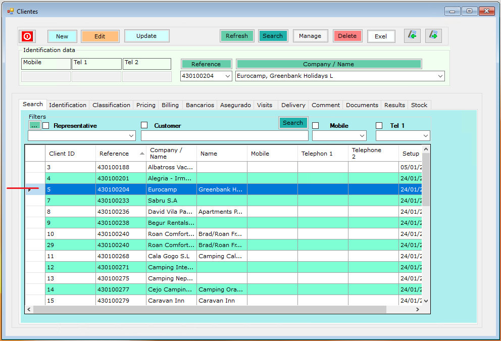Click the grid's vertical scrollbar thumb
This screenshot has width=501, height=341.
426,179
